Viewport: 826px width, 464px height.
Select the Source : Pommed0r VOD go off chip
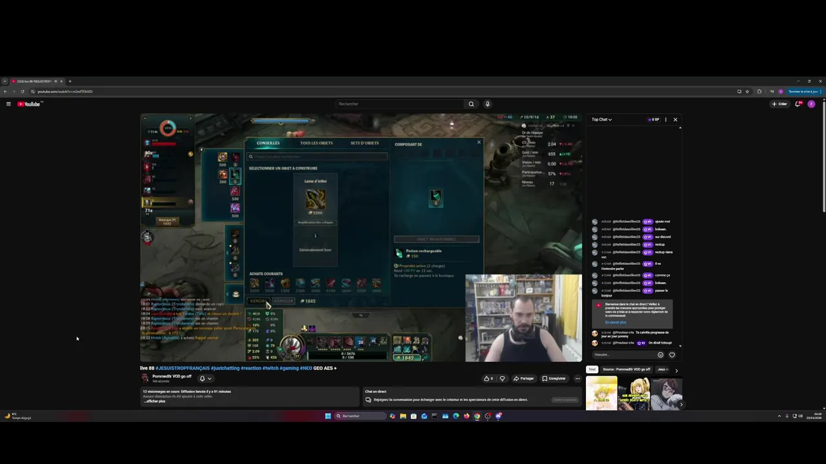(627, 369)
